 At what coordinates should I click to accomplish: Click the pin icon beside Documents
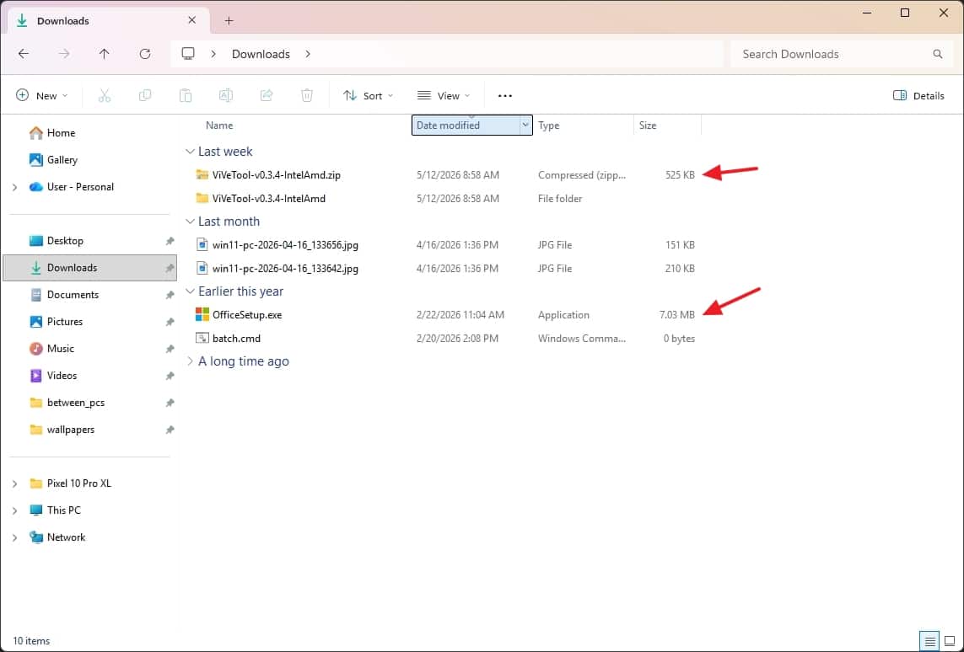170,295
